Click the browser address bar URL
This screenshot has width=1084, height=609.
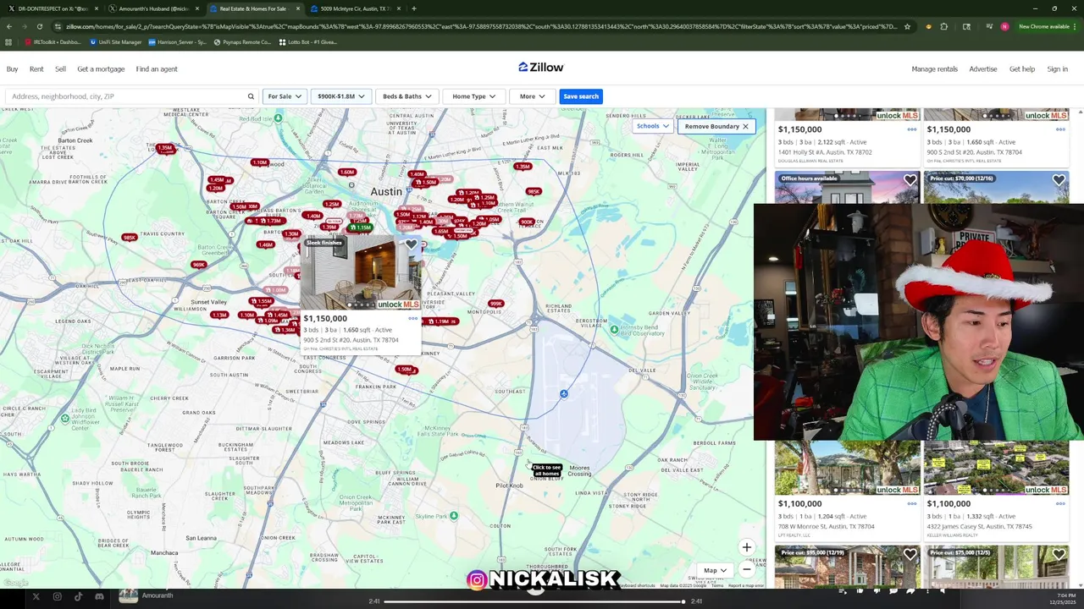(x=481, y=26)
